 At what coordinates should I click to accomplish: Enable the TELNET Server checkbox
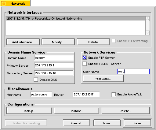[x=85, y=64]
